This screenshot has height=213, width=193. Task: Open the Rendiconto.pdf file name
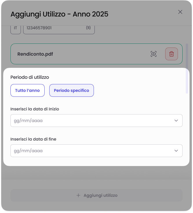pos(35,54)
